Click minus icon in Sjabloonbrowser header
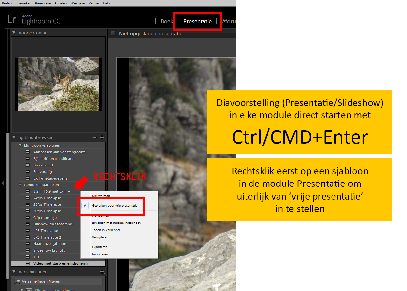Viewport: 407px width, 291px height. tap(95, 138)
